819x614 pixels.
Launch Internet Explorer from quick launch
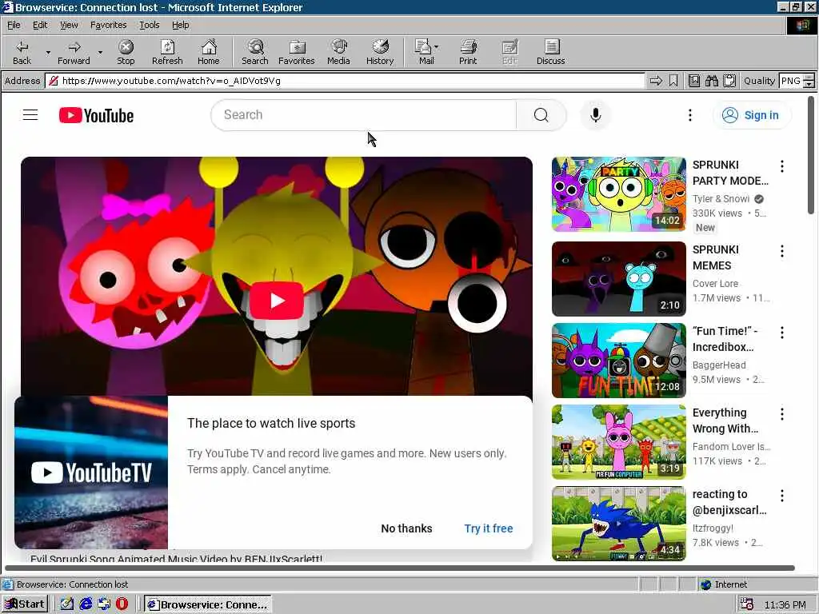(x=86, y=604)
